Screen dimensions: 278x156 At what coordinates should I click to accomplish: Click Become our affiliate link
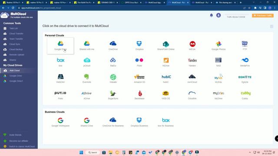[x=18, y=141]
